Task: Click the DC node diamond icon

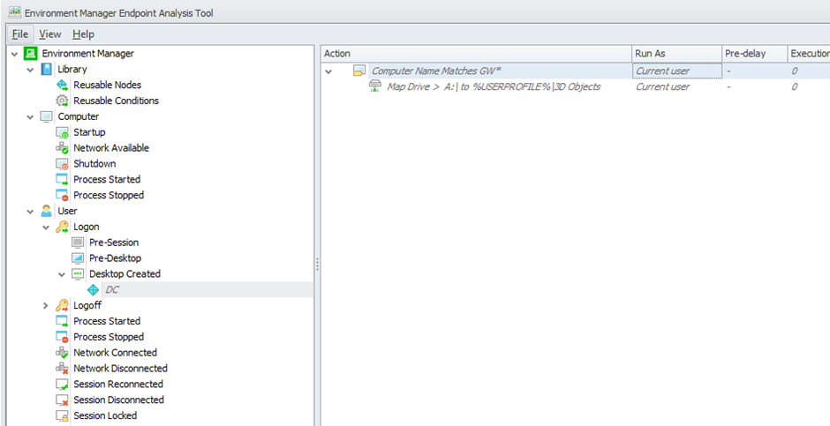Action: [x=94, y=289]
